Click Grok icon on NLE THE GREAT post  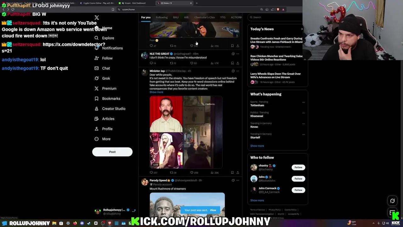(233, 54)
